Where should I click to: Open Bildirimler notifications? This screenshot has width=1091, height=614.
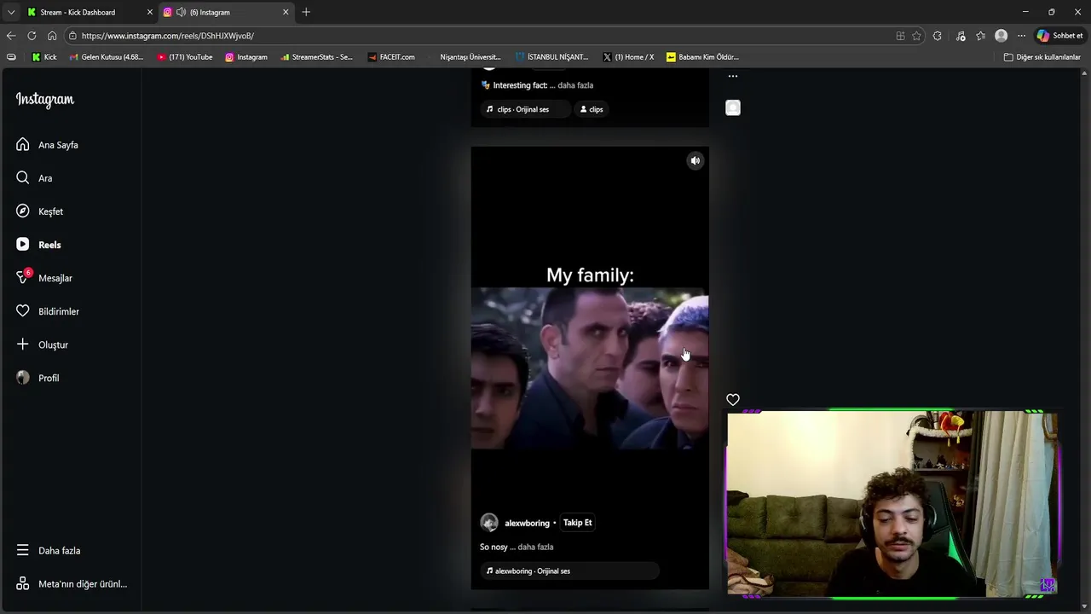point(47,311)
